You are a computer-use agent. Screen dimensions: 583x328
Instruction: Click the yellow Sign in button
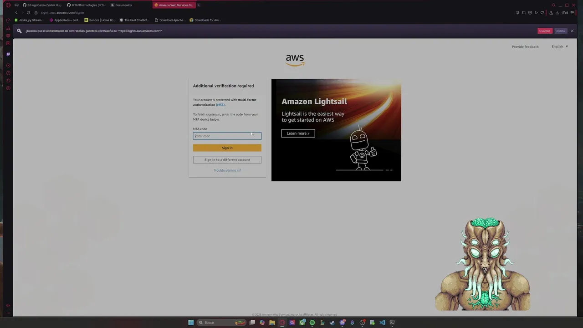[x=227, y=148]
